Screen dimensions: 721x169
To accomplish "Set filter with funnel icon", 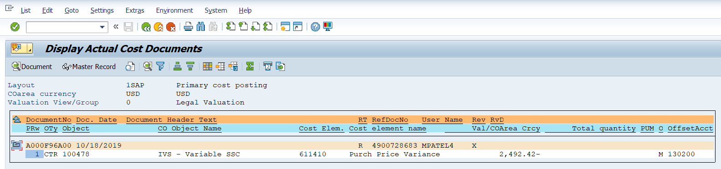I will (x=160, y=67).
